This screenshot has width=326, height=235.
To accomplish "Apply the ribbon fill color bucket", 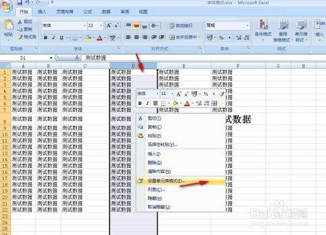I will (x=88, y=38).
